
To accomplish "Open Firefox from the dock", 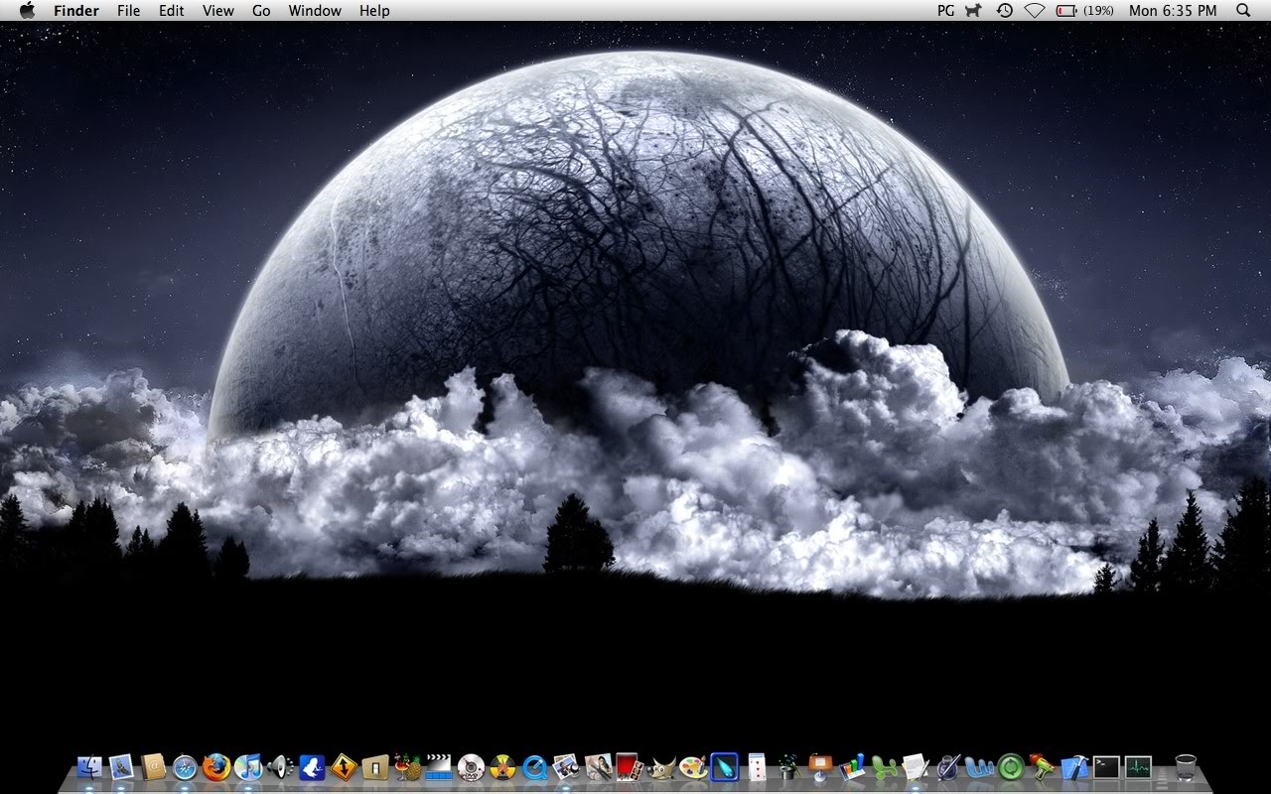I will 216,766.
